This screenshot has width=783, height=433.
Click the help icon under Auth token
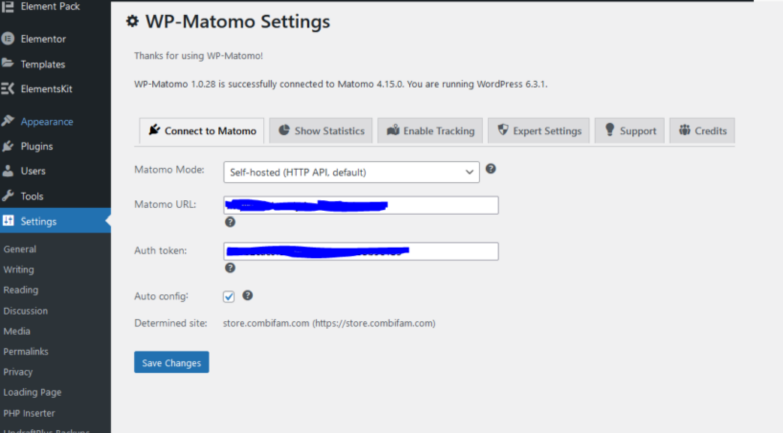(x=230, y=268)
